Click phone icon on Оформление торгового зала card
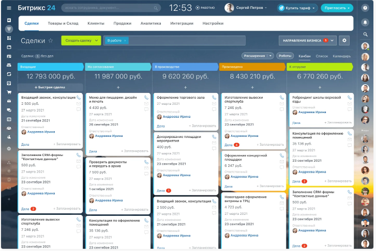 tap(214, 98)
